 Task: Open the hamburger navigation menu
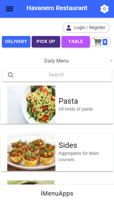[9, 9]
